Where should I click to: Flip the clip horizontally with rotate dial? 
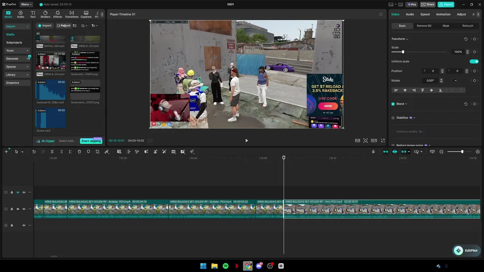455,80
